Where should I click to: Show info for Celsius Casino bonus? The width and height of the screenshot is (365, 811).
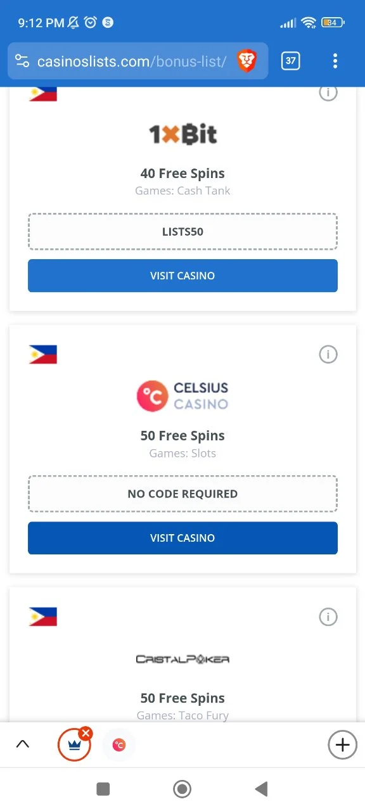(328, 355)
